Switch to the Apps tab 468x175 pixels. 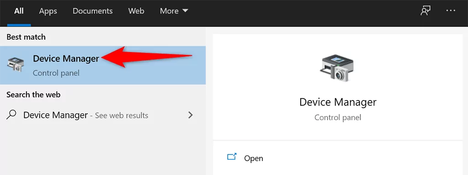tap(48, 11)
